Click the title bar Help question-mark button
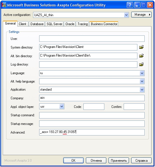 [130, 5]
